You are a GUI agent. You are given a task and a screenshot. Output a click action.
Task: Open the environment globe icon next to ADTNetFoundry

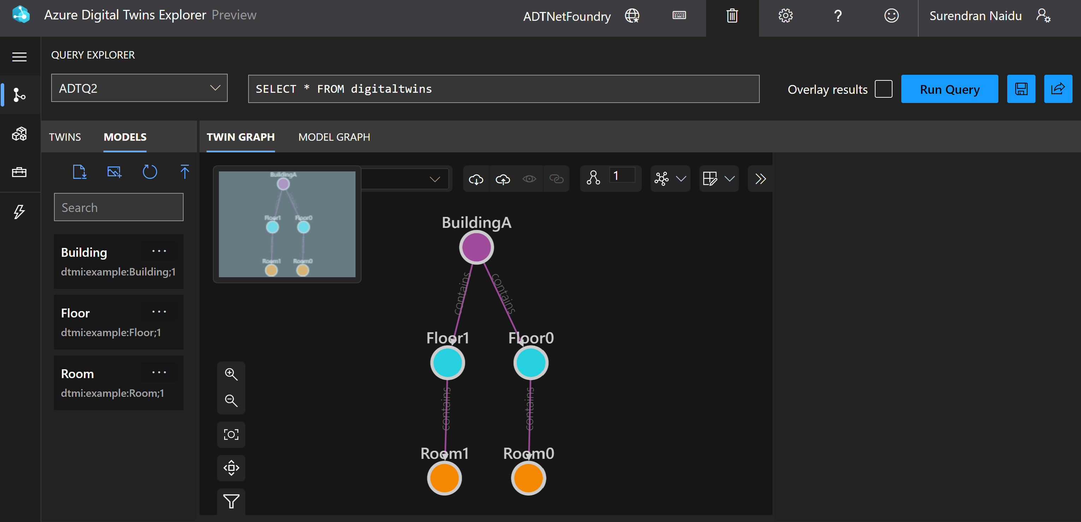[632, 16]
